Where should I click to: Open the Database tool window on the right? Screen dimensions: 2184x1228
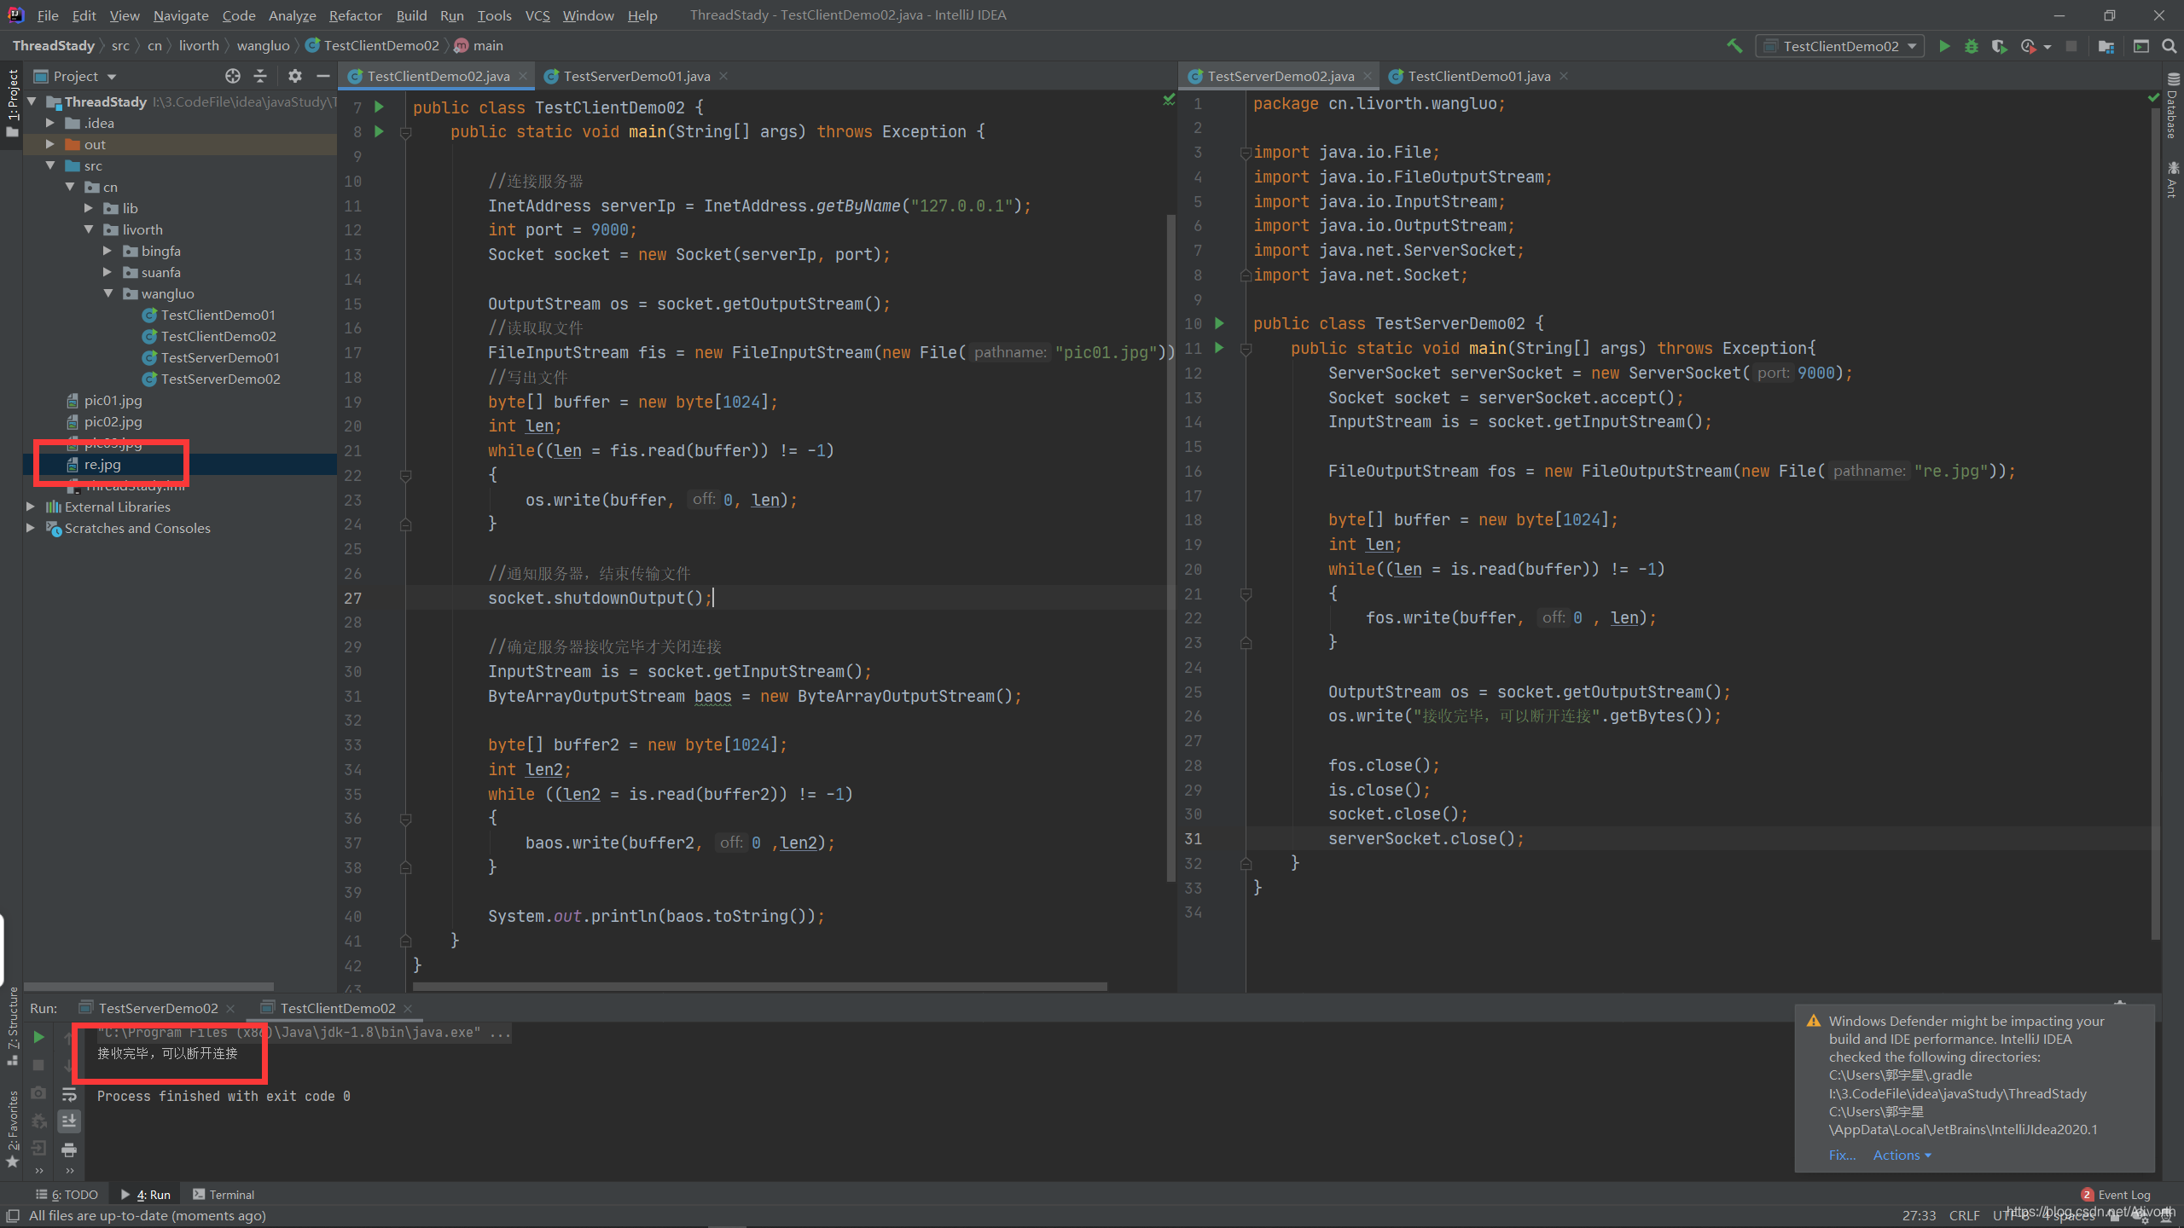2172,105
